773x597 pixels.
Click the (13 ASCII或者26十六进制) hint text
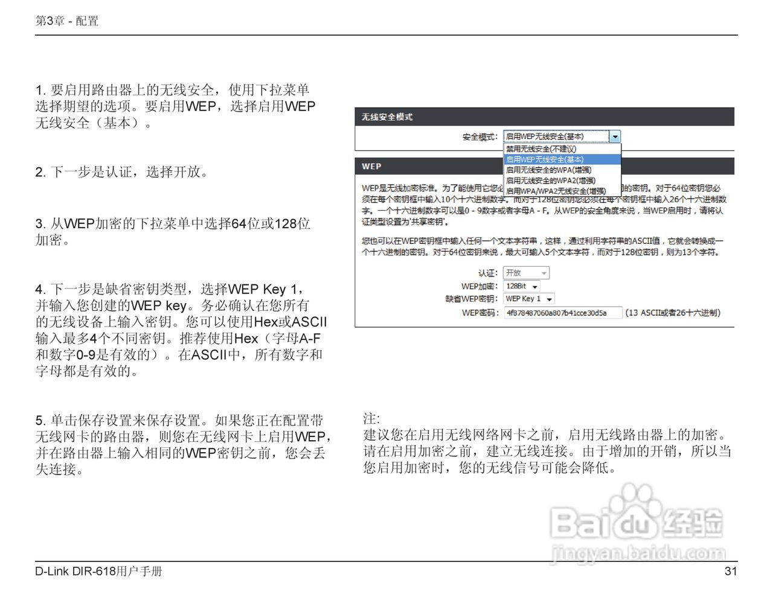[x=673, y=313]
